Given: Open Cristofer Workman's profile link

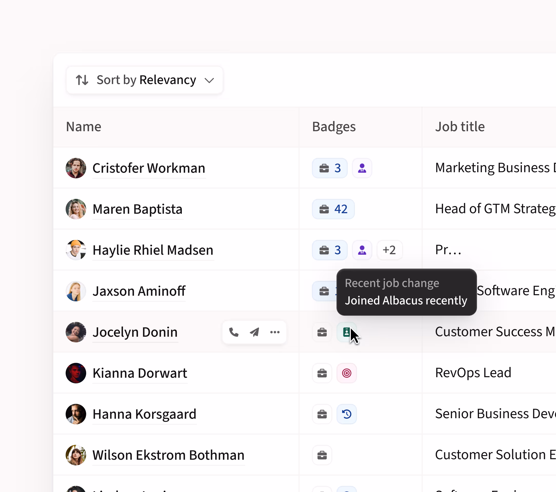Looking at the screenshot, I should click(149, 168).
